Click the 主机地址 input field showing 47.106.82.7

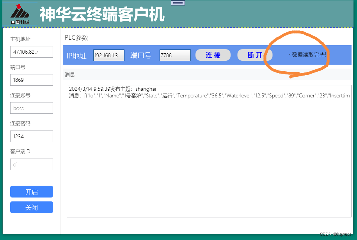[32, 52]
